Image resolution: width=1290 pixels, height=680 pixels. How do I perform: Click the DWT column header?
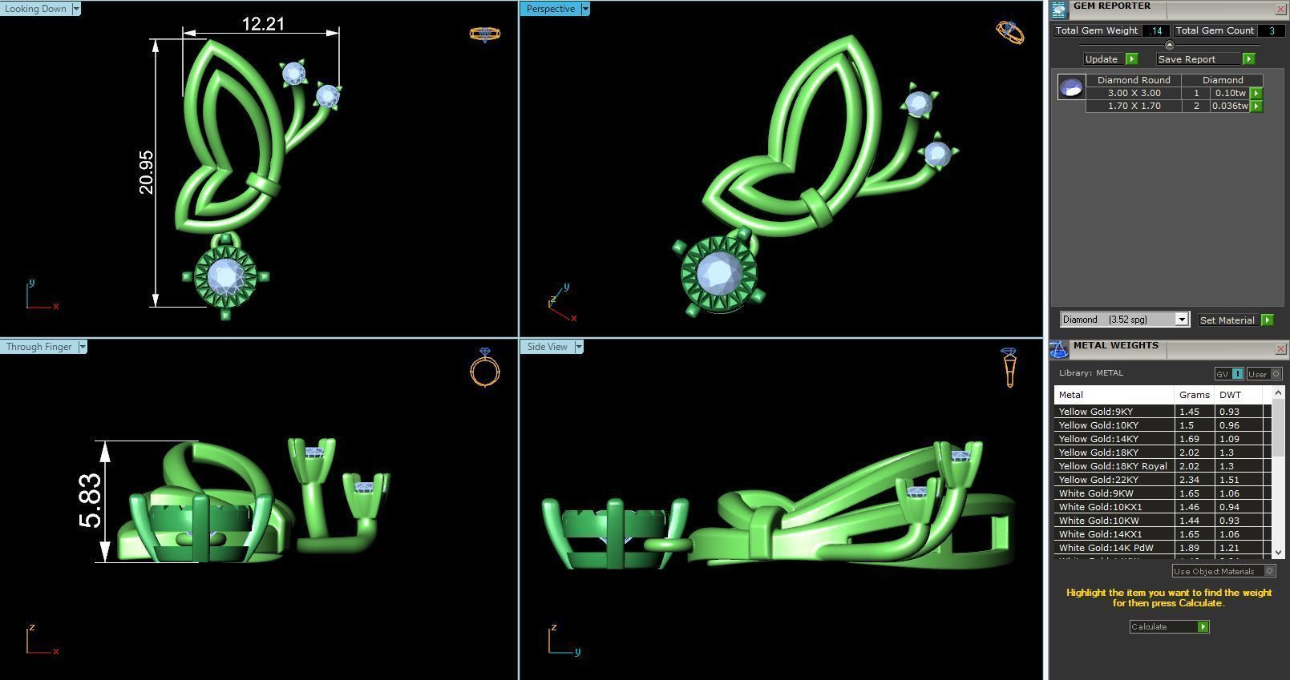click(x=1239, y=395)
